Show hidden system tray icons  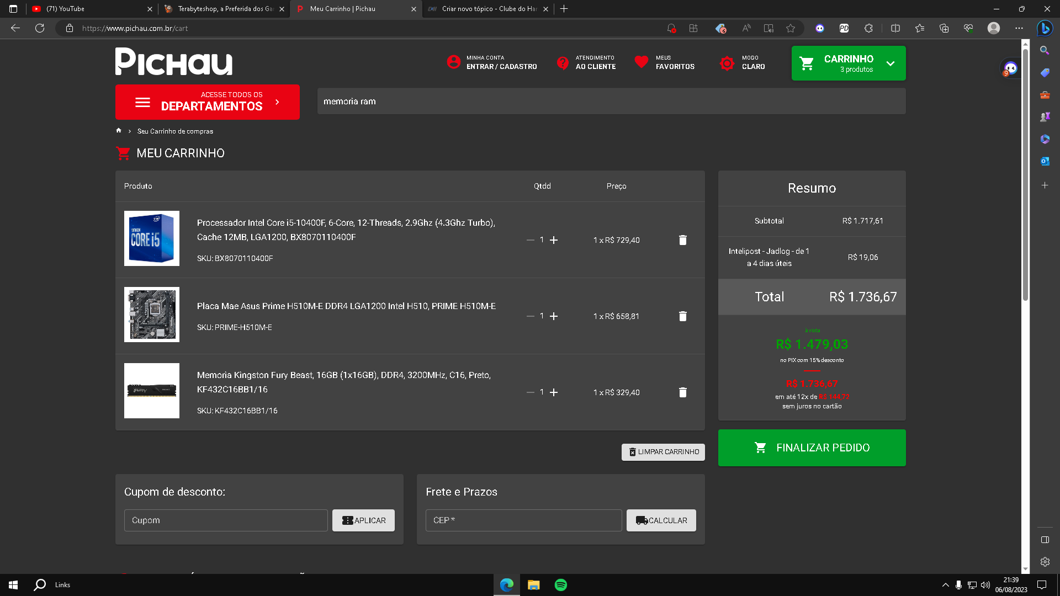pyautogui.click(x=945, y=585)
